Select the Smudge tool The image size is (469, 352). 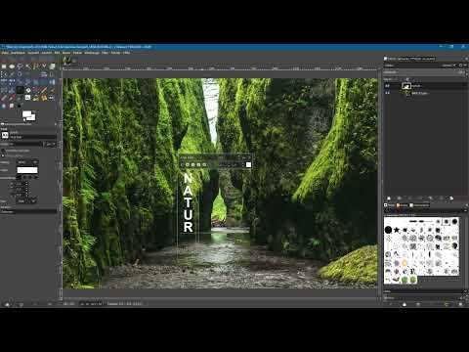click(x=12, y=106)
